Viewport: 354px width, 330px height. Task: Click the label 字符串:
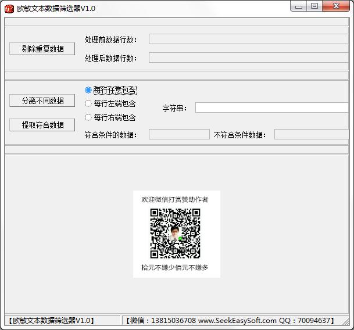click(174, 108)
